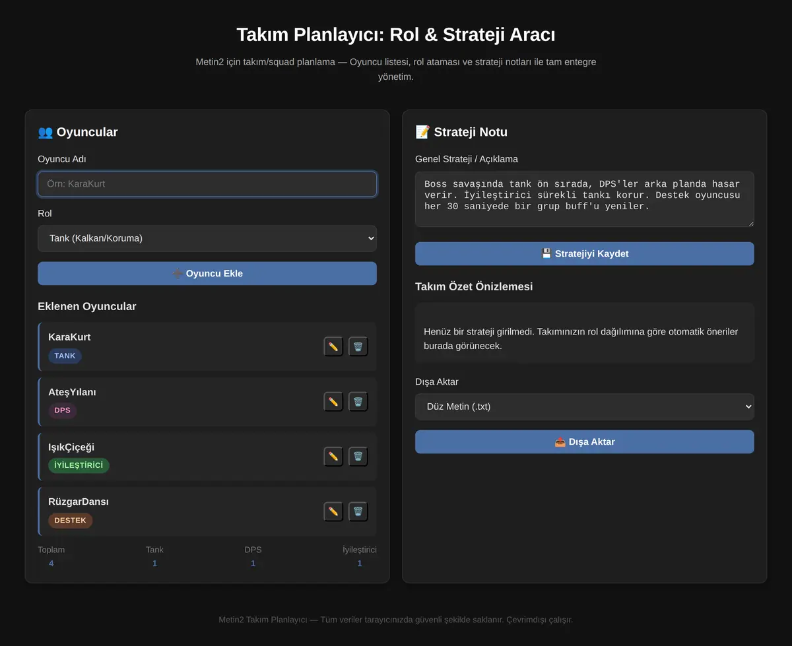
Task: Click the Tank stat label in the totals row
Action: (154, 550)
